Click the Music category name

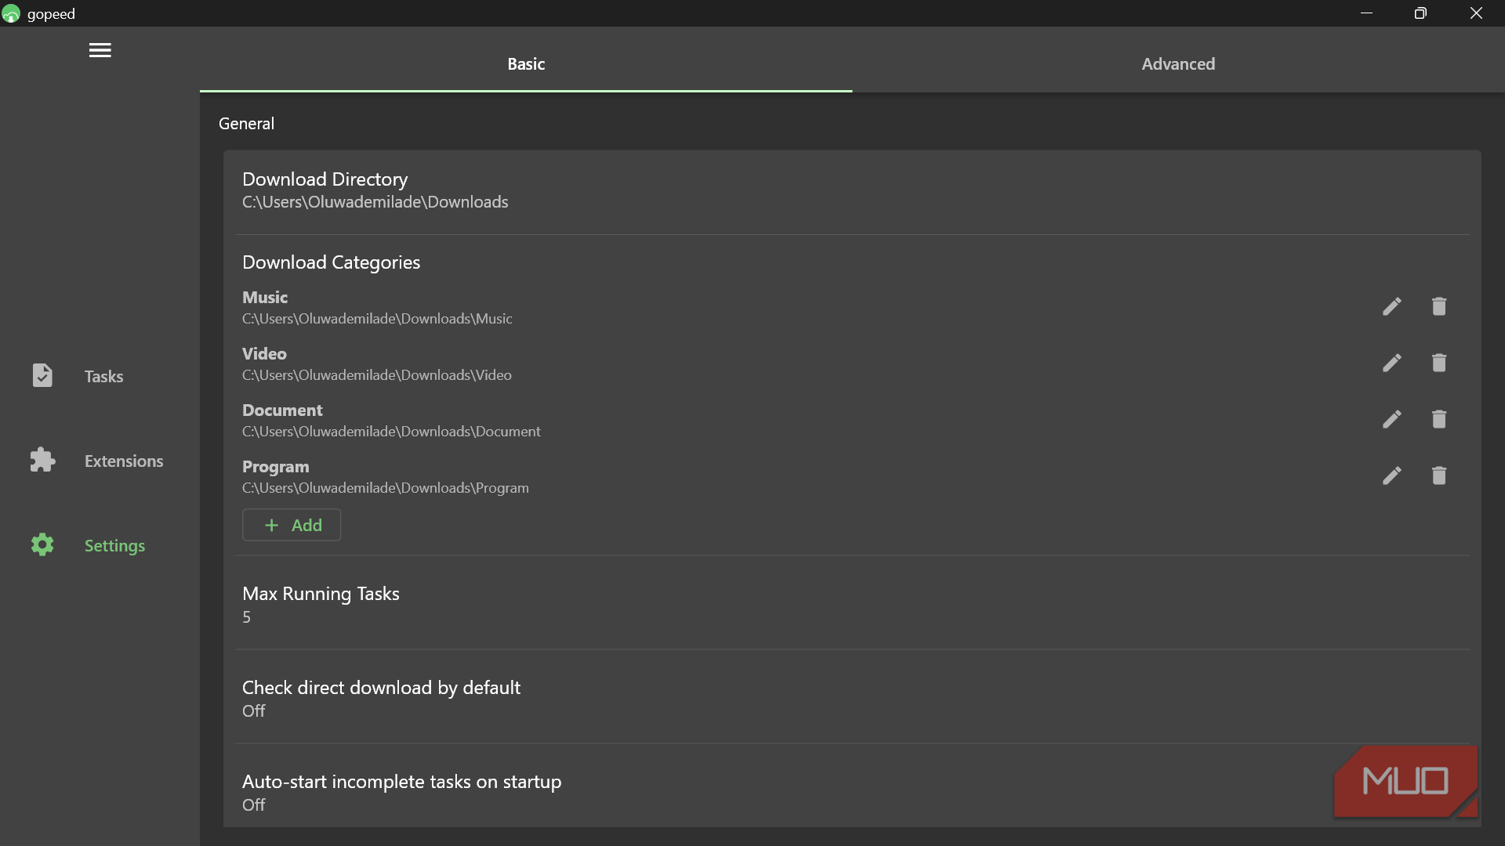[265, 298]
